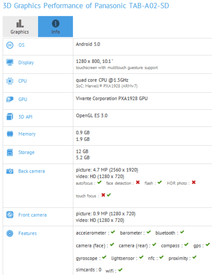Click the simcards : 0 text
The height and width of the screenshot is (275, 212).
89,269
